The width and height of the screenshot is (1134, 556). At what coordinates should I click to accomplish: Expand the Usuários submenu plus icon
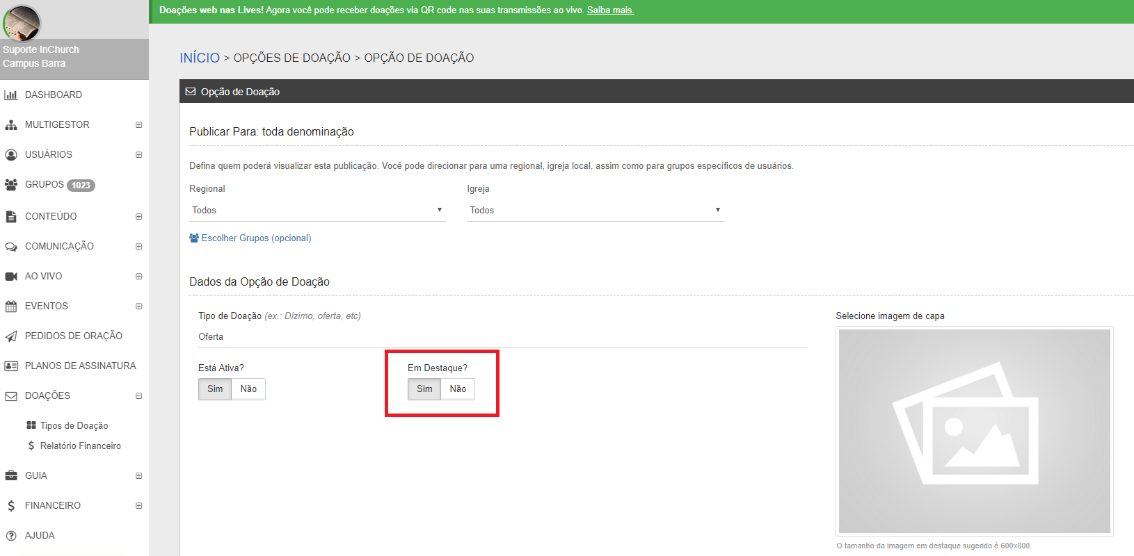139,155
